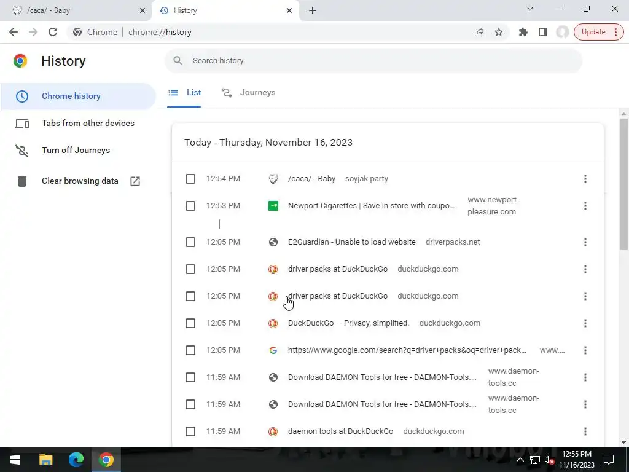629x472 pixels.
Task: Close the /caca/ - Baby tab
Action: 143,10
